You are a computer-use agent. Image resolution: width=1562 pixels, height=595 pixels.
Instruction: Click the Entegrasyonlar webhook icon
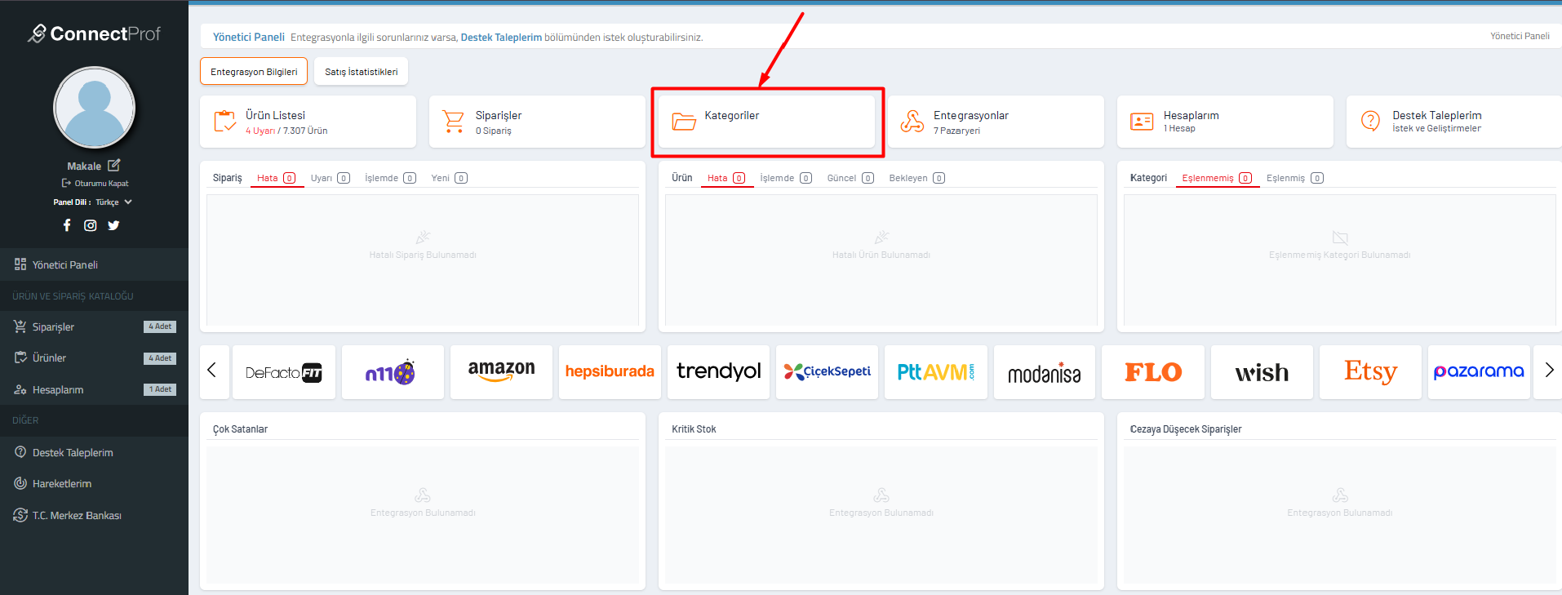pos(912,122)
